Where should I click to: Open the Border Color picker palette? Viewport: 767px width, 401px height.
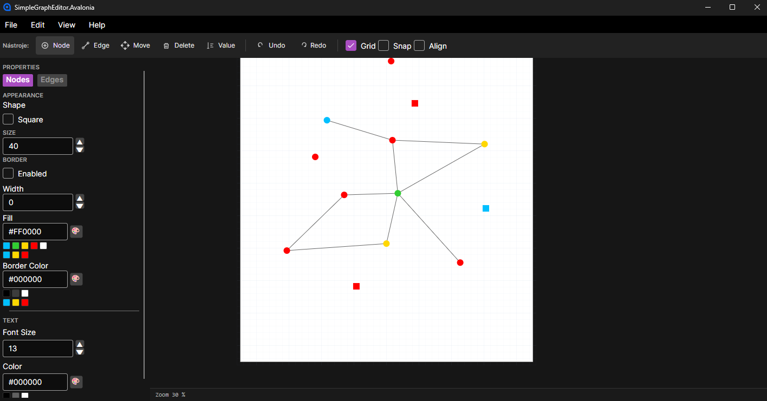point(76,279)
